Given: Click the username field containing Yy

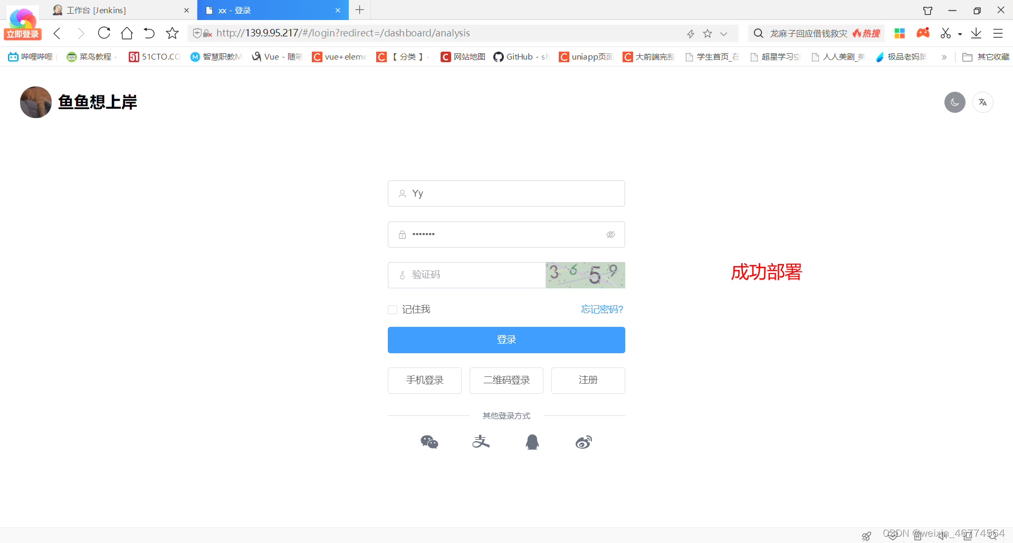Looking at the screenshot, I should point(506,193).
